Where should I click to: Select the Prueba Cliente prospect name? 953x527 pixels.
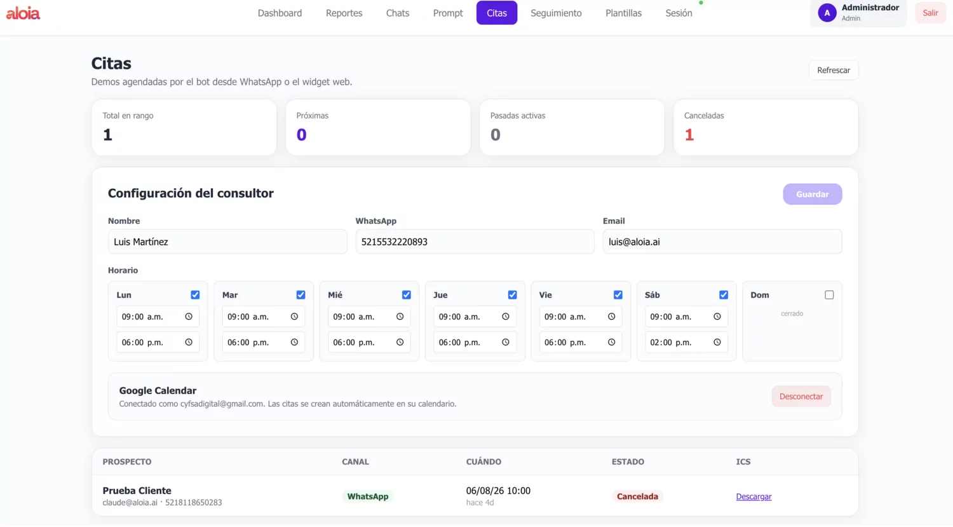pyautogui.click(x=137, y=491)
